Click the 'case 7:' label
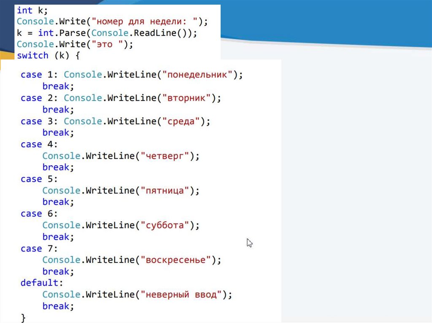 pos(39,249)
